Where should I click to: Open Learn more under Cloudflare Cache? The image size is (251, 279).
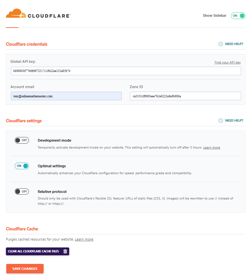[84, 239]
